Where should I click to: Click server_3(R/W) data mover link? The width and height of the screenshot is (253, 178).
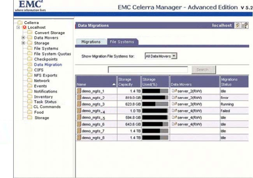click(x=190, y=104)
